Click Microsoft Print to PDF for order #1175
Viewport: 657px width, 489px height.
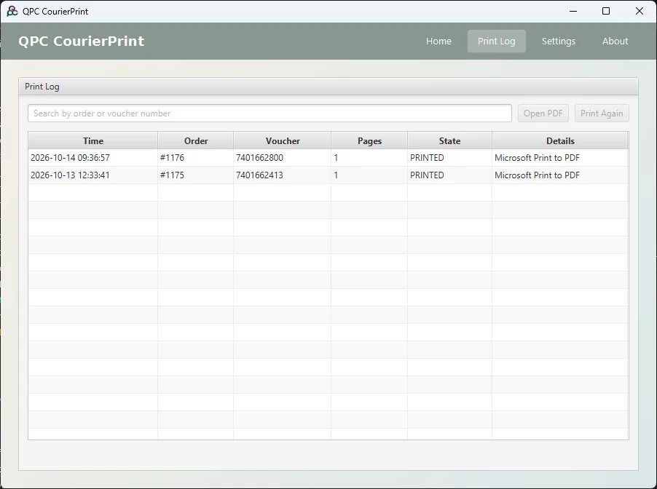pos(537,175)
